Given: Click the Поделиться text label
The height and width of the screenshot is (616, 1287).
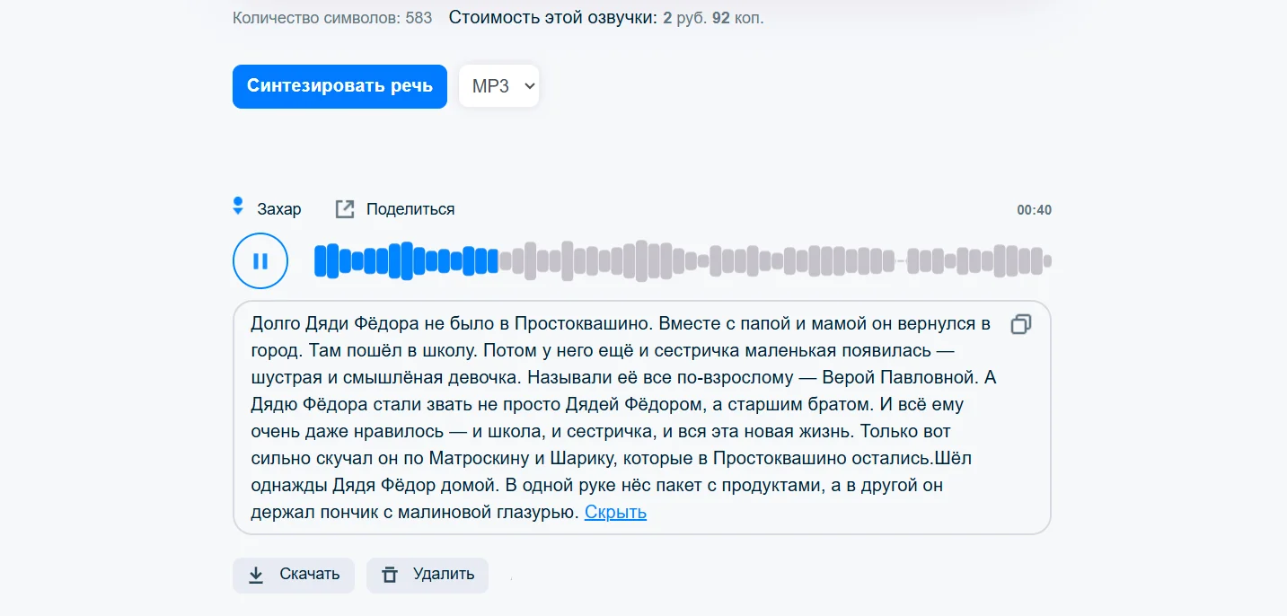Looking at the screenshot, I should (410, 209).
